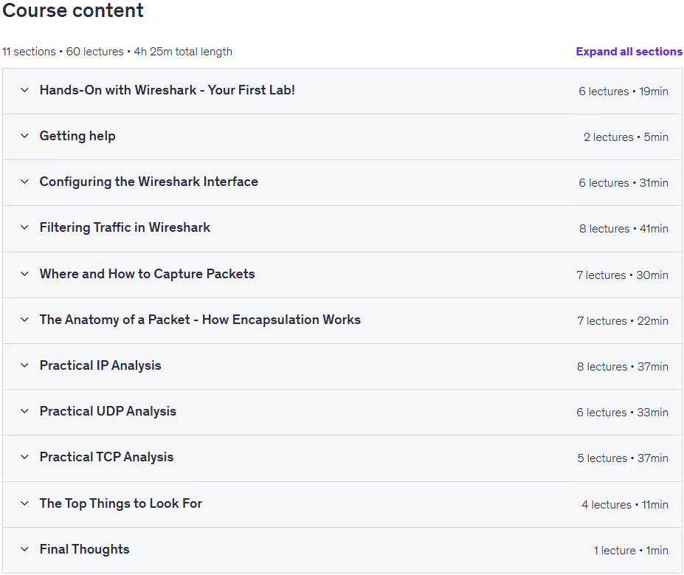Expand The Top Things to Look For chevron

[25, 503]
